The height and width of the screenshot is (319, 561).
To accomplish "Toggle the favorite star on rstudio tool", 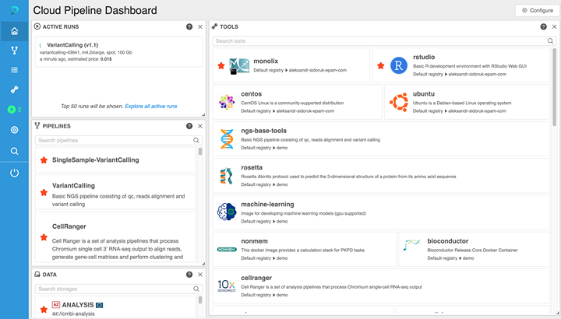I will (380, 65).
